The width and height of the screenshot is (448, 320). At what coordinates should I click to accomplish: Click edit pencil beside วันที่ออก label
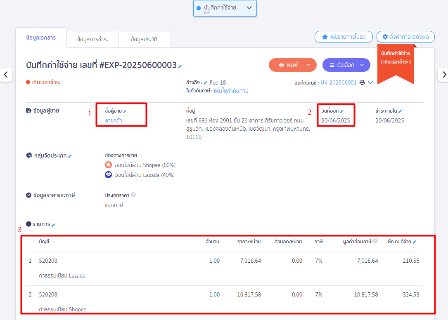click(341, 111)
